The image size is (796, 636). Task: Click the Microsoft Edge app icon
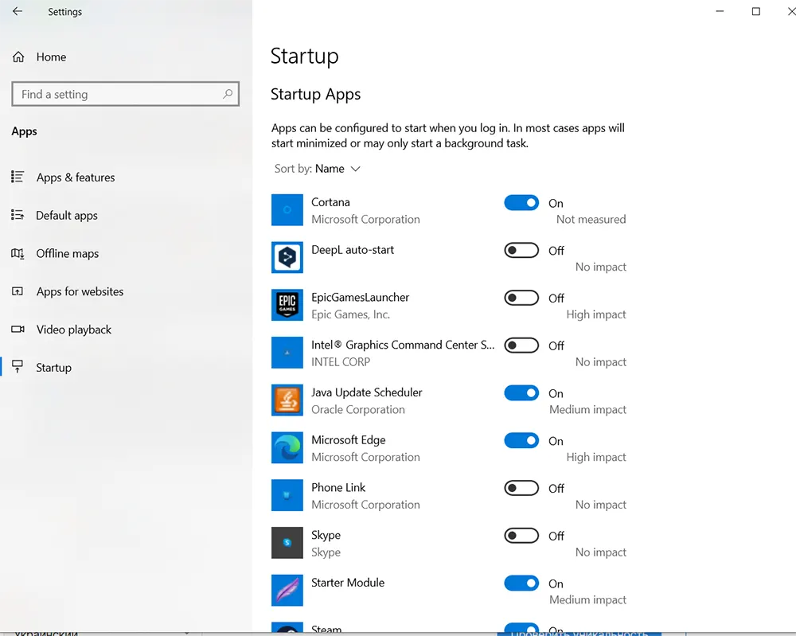click(287, 448)
